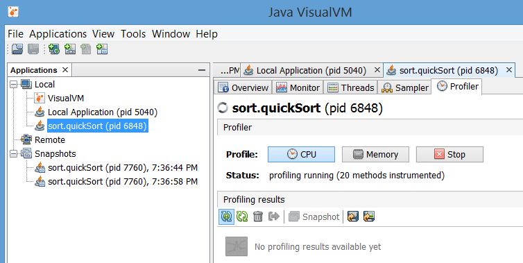The width and height of the screenshot is (523, 263).
Task: Collapse the Snapshots tree node
Action: coord(14,154)
